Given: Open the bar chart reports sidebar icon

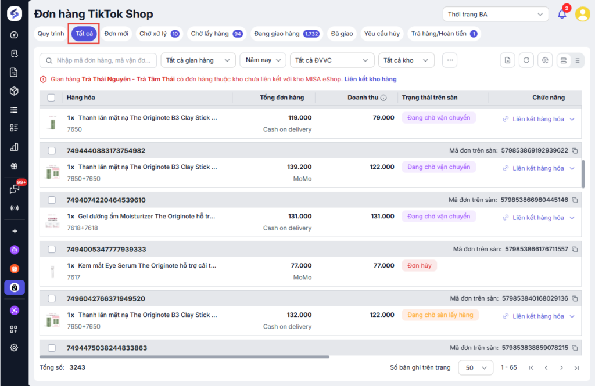Looking at the screenshot, I should 15,147.
